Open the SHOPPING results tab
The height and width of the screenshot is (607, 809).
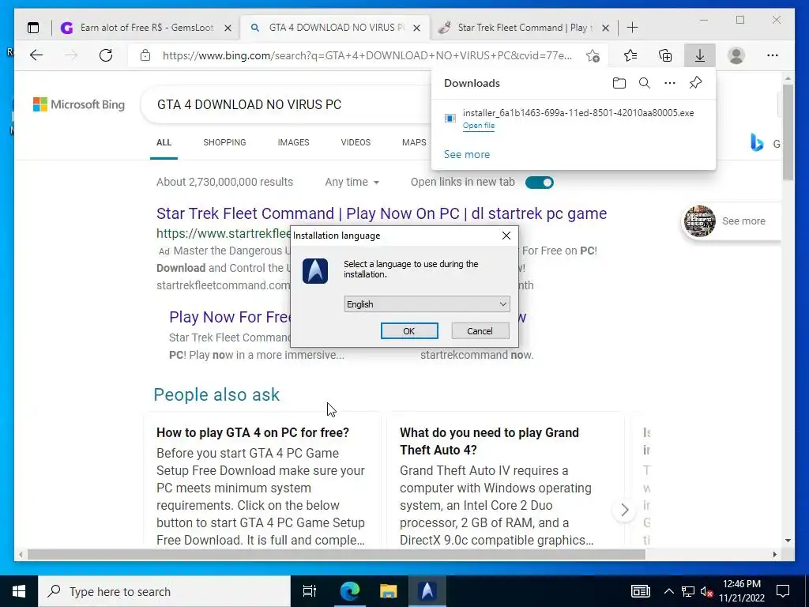tap(224, 142)
